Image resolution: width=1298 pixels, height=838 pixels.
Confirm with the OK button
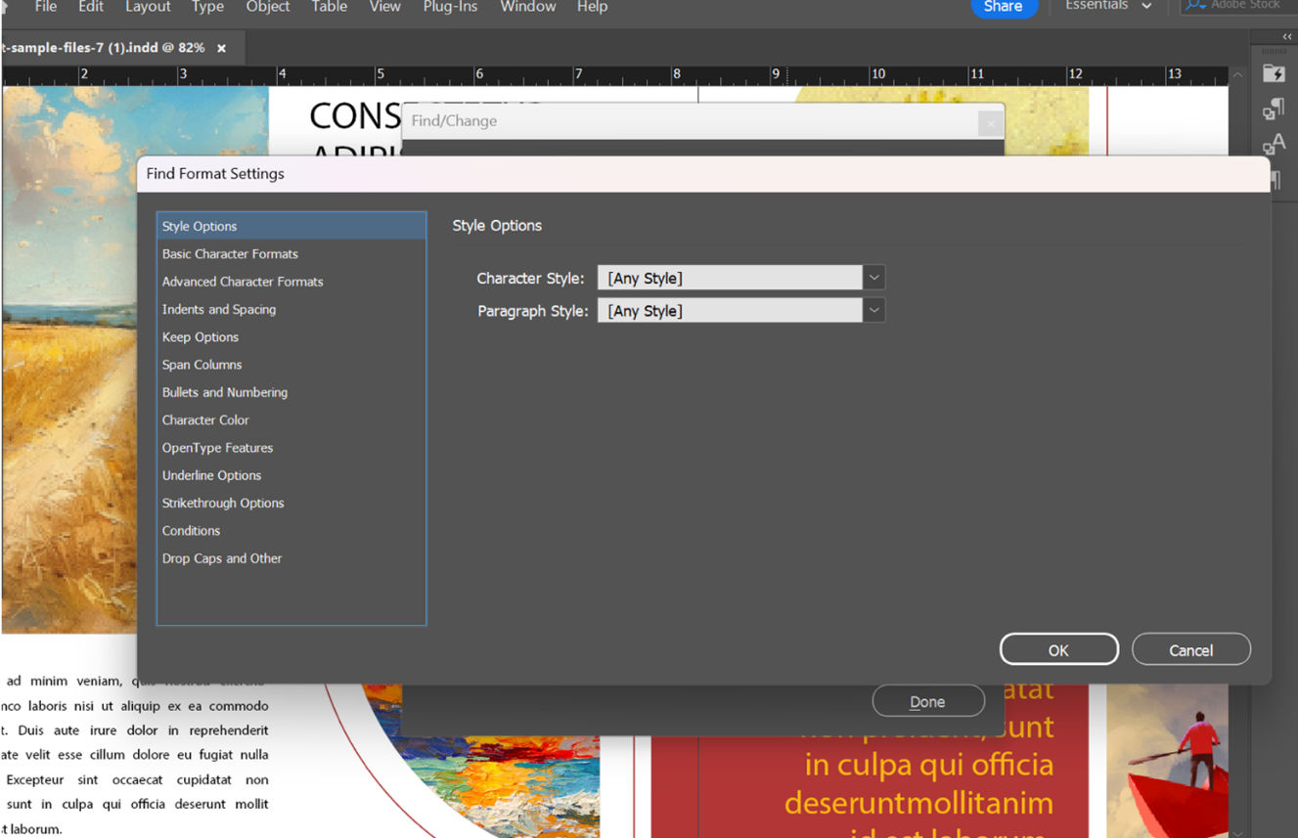(1058, 649)
